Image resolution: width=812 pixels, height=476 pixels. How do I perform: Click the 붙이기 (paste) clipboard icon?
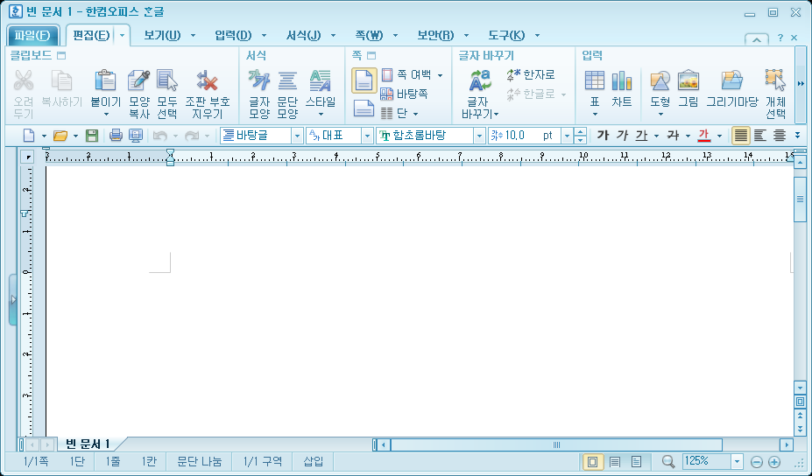pos(106,80)
